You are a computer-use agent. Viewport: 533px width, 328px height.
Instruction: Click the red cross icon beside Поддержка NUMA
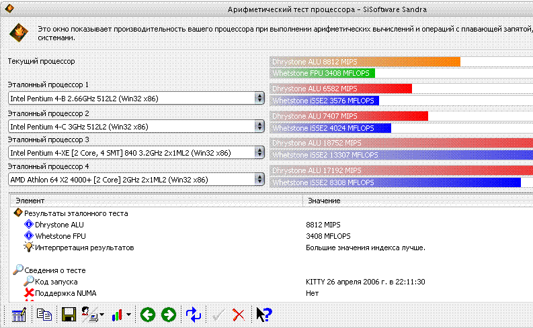29,292
